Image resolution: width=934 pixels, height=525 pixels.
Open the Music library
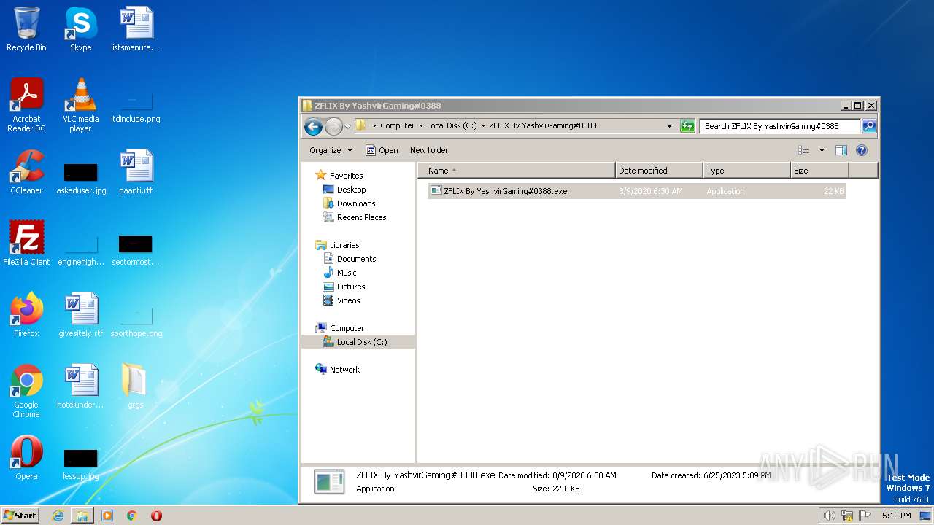[340, 273]
